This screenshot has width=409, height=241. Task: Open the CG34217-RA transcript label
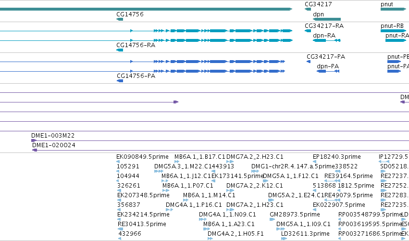point(324,26)
